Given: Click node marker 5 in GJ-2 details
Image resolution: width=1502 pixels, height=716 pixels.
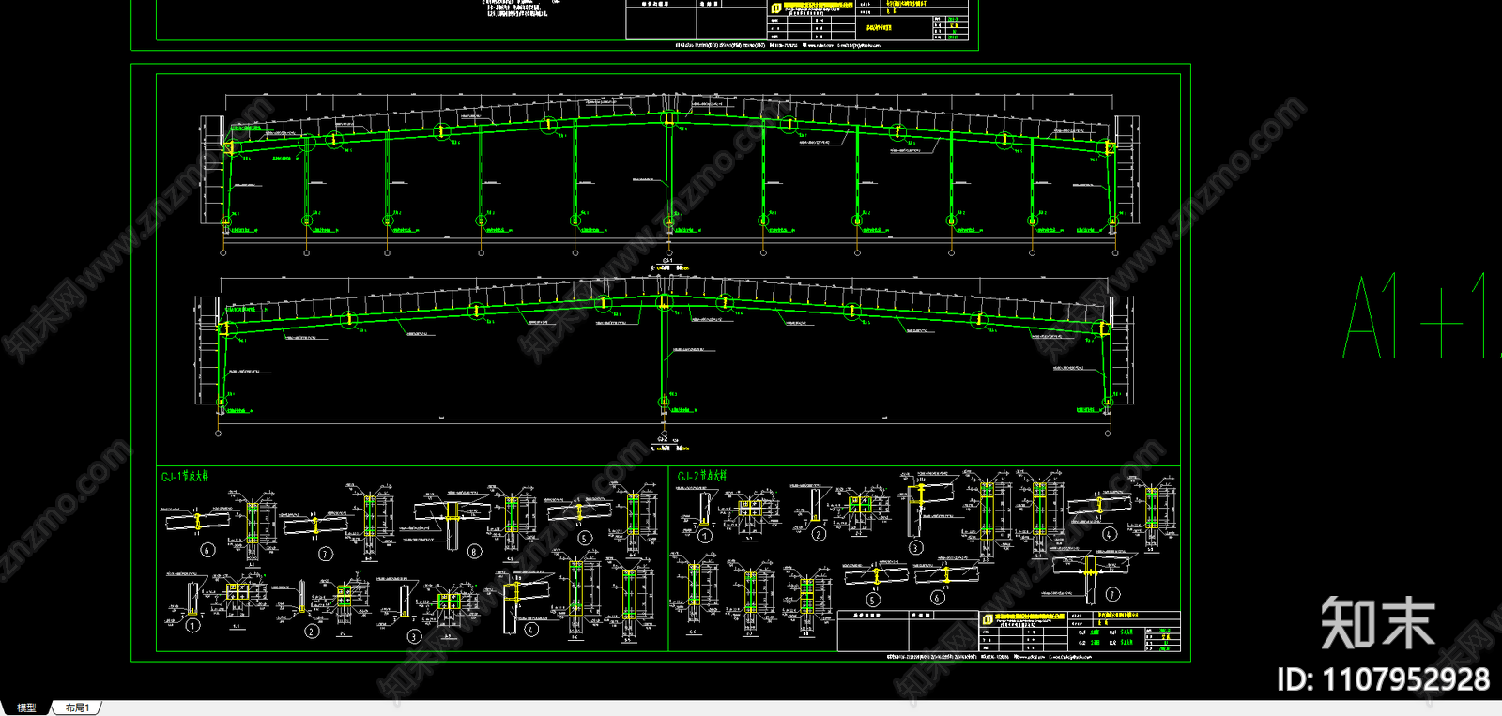Looking at the screenshot, I should [x=873, y=599].
